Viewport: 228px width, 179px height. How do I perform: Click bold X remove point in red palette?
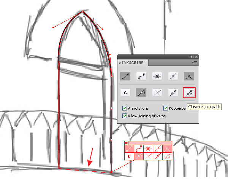click(x=148, y=149)
